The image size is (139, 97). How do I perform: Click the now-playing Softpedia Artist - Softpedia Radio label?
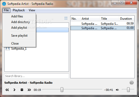(x=28, y=83)
